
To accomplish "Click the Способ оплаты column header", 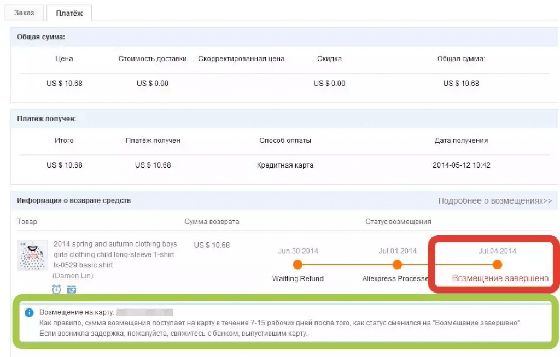I will (x=285, y=140).
